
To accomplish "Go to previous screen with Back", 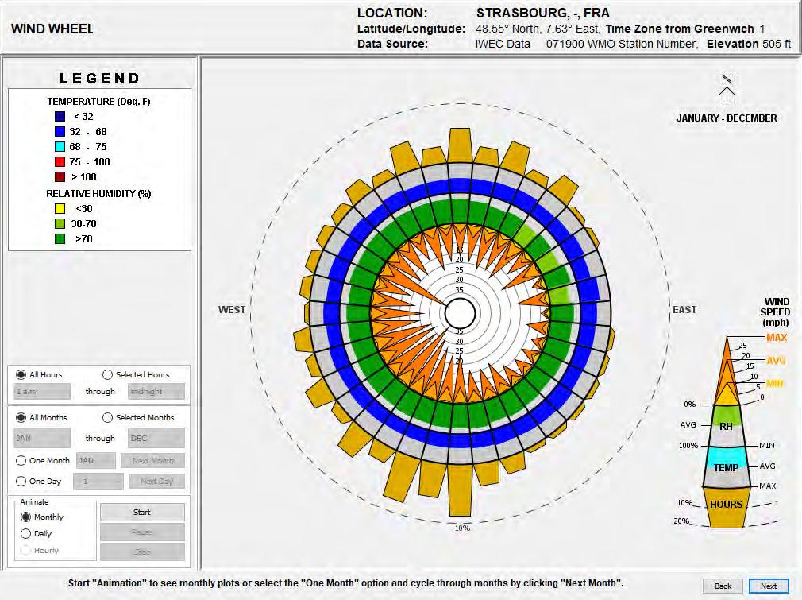I will 723,586.
